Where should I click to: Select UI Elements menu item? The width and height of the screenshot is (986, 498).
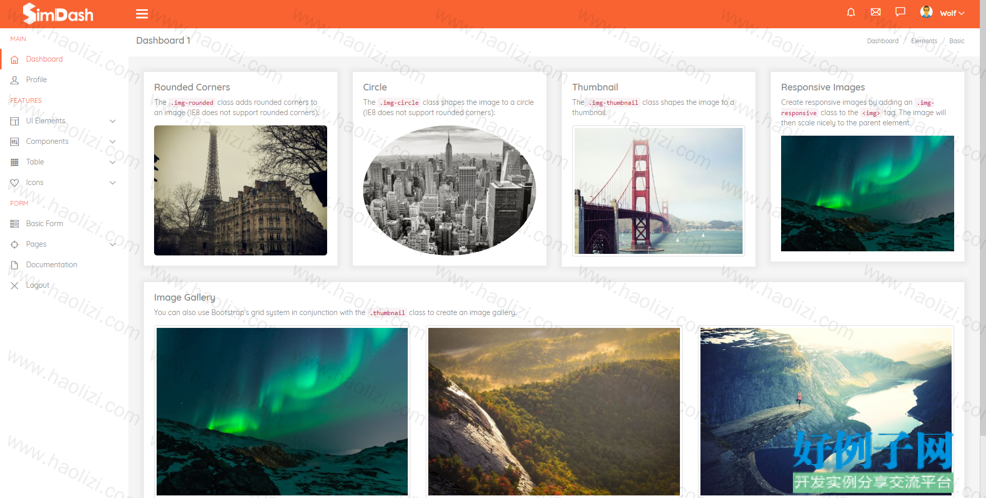[x=46, y=121]
